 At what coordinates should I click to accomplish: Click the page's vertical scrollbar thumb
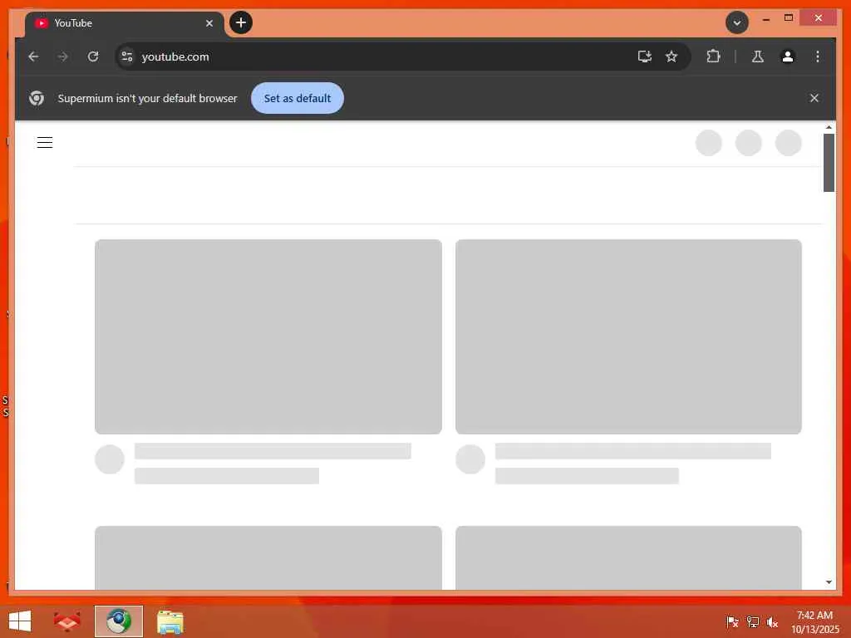(x=829, y=163)
